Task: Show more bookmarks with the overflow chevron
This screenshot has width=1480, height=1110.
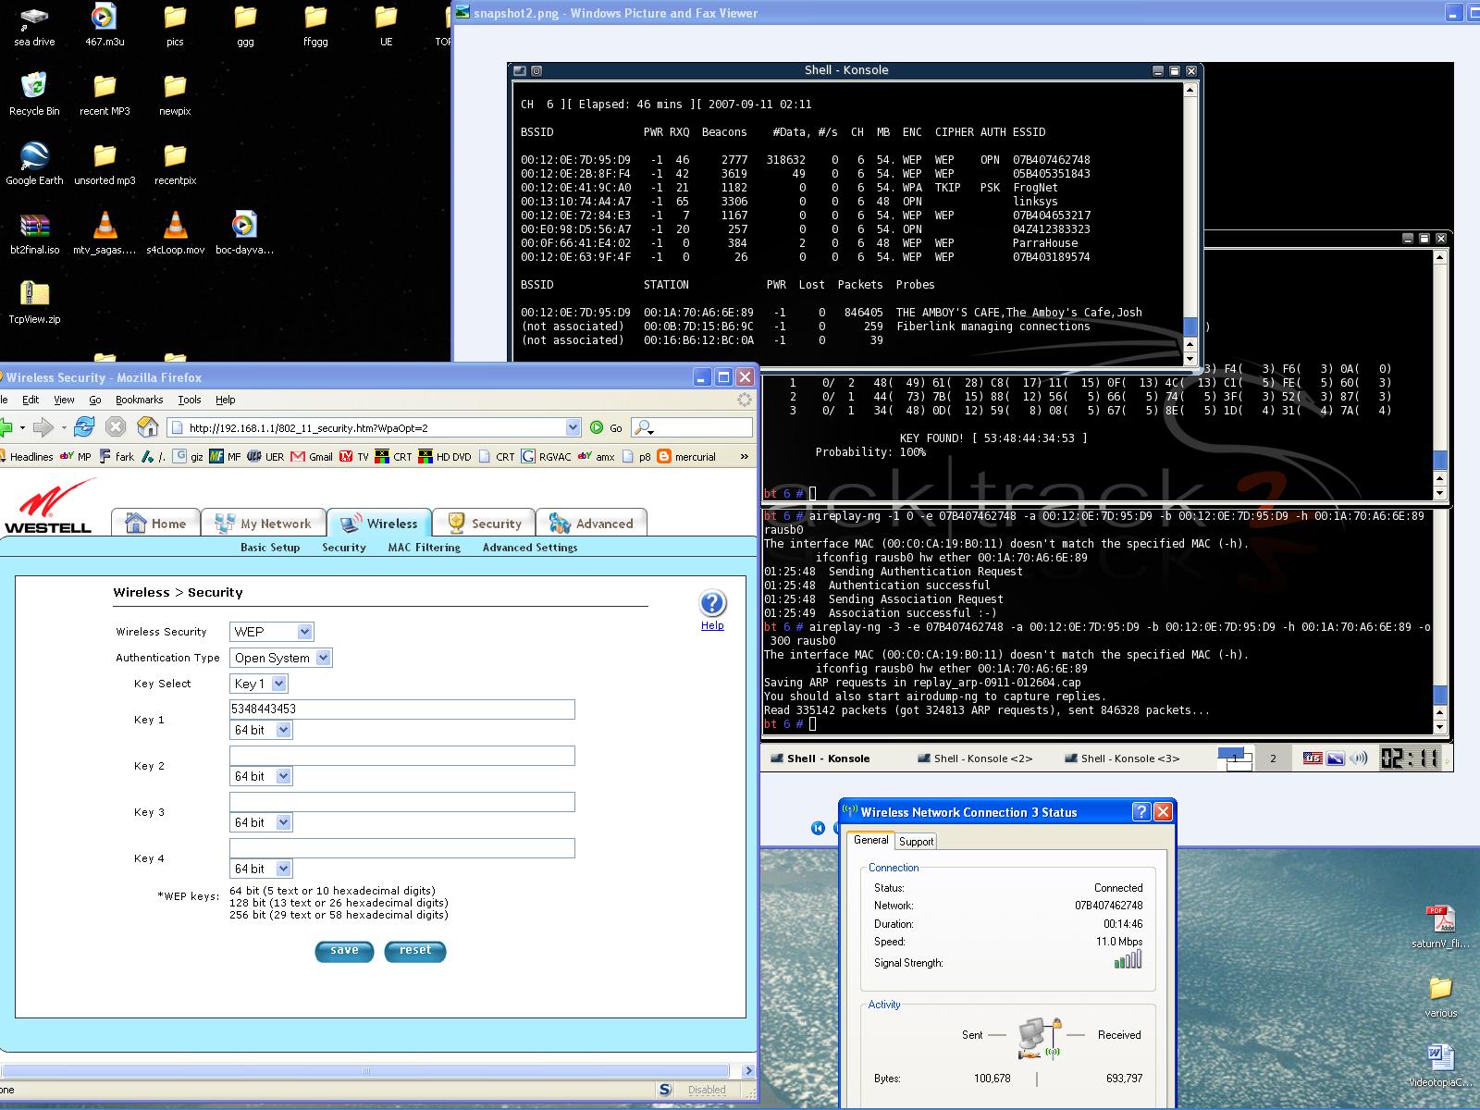Action: 744,456
